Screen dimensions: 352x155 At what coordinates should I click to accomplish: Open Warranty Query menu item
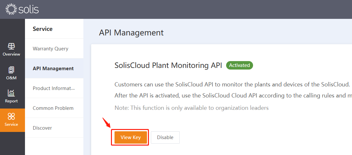click(x=54, y=49)
